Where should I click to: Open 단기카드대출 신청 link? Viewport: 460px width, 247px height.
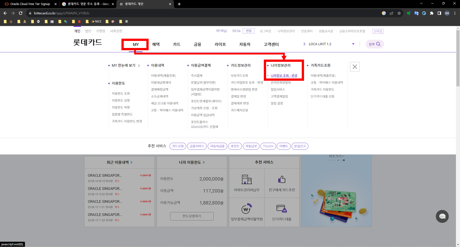click(x=322, y=97)
